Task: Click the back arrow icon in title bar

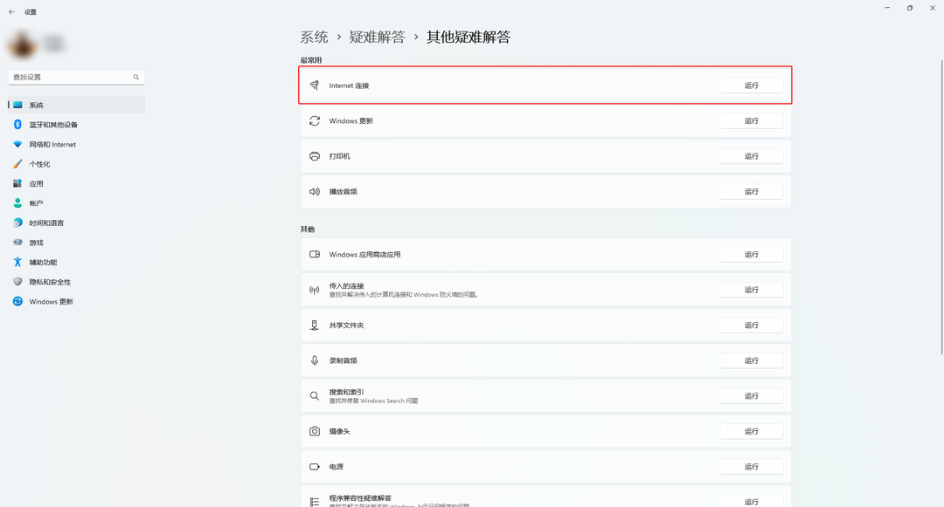Action: click(x=11, y=11)
